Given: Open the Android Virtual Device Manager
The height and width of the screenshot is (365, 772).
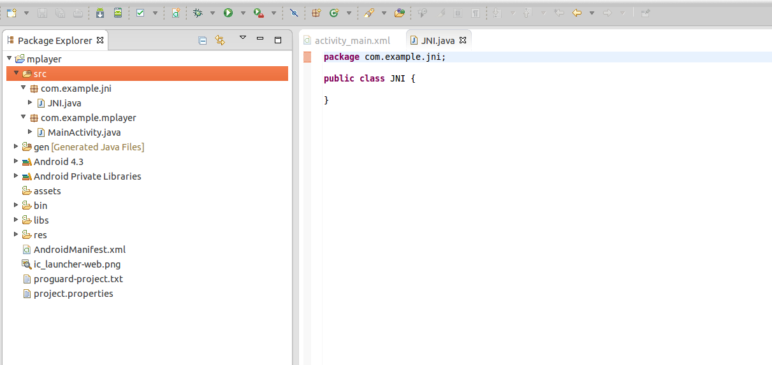Looking at the screenshot, I should (x=118, y=13).
